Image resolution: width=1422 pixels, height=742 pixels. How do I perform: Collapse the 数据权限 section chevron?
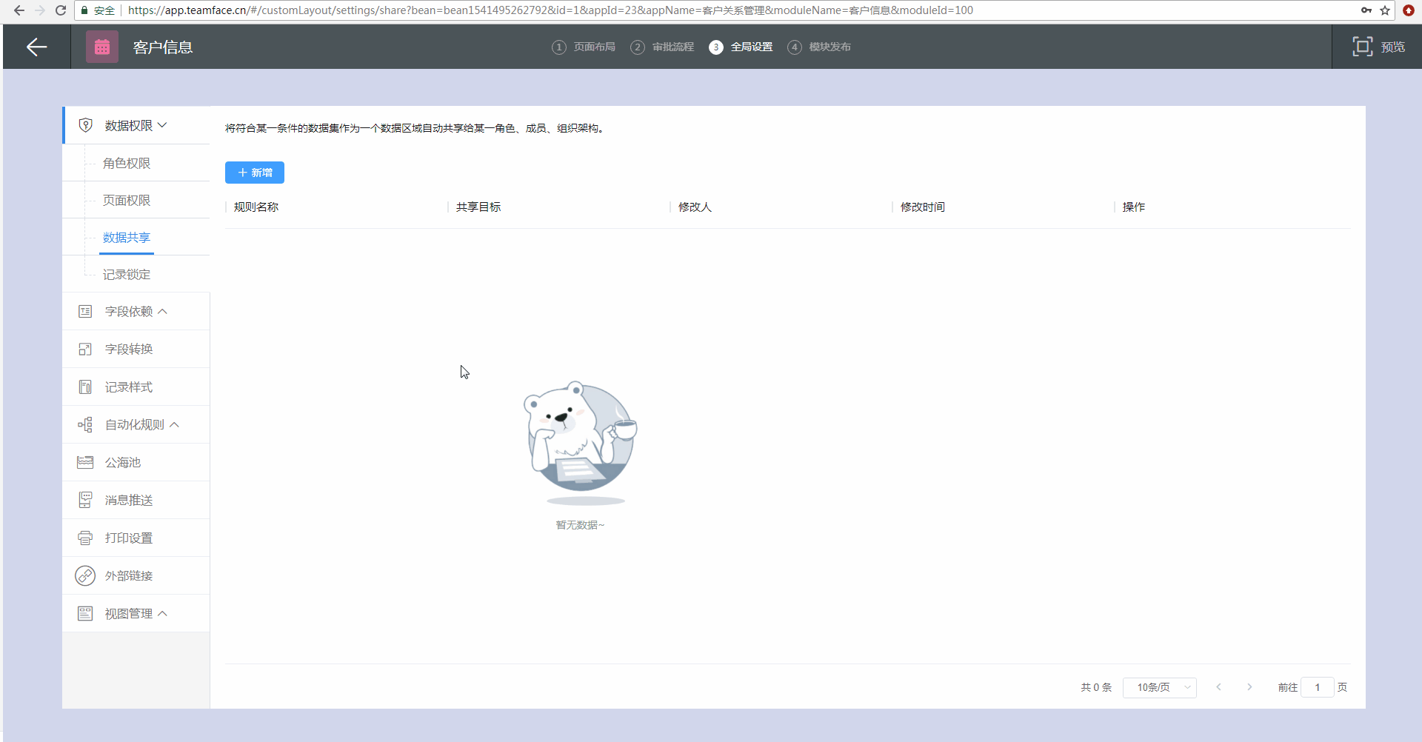[x=162, y=125]
